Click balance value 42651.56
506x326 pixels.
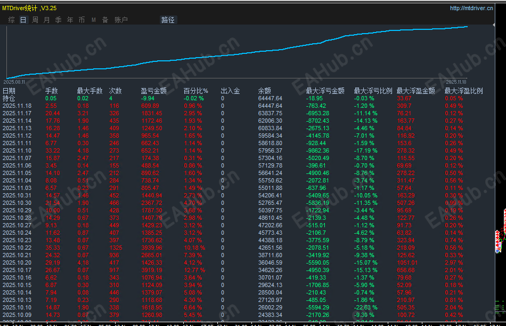point(270,248)
